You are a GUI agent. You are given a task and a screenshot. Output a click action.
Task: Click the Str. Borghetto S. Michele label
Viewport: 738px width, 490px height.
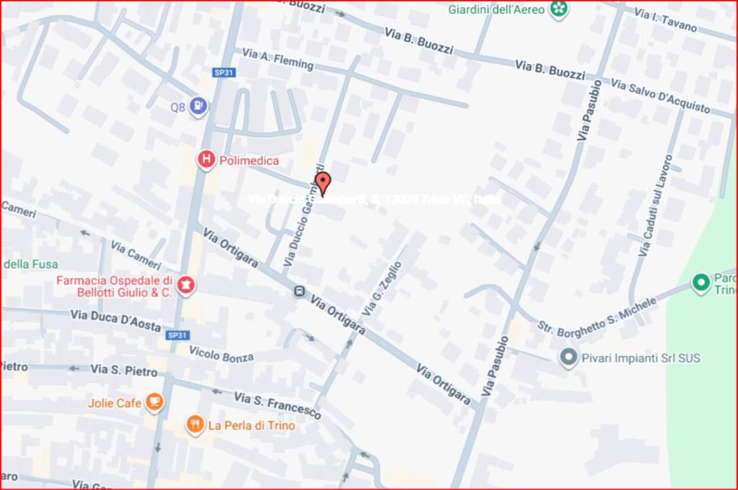click(597, 317)
